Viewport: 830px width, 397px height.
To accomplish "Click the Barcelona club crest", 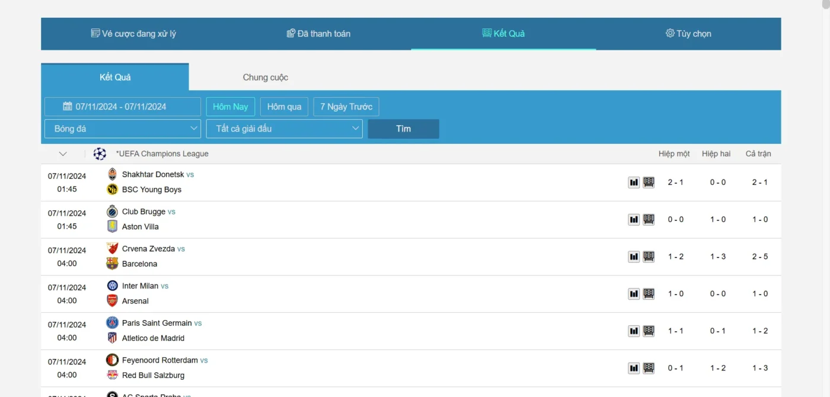I will click(x=112, y=264).
